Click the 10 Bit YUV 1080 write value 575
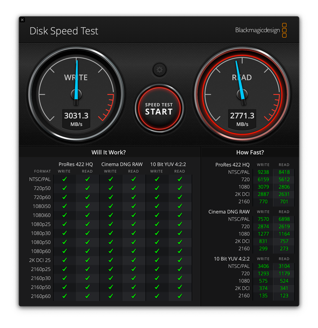Image resolution: width=318 pixels, height=328 pixels. pyautogui.click(x=263, y=281)
